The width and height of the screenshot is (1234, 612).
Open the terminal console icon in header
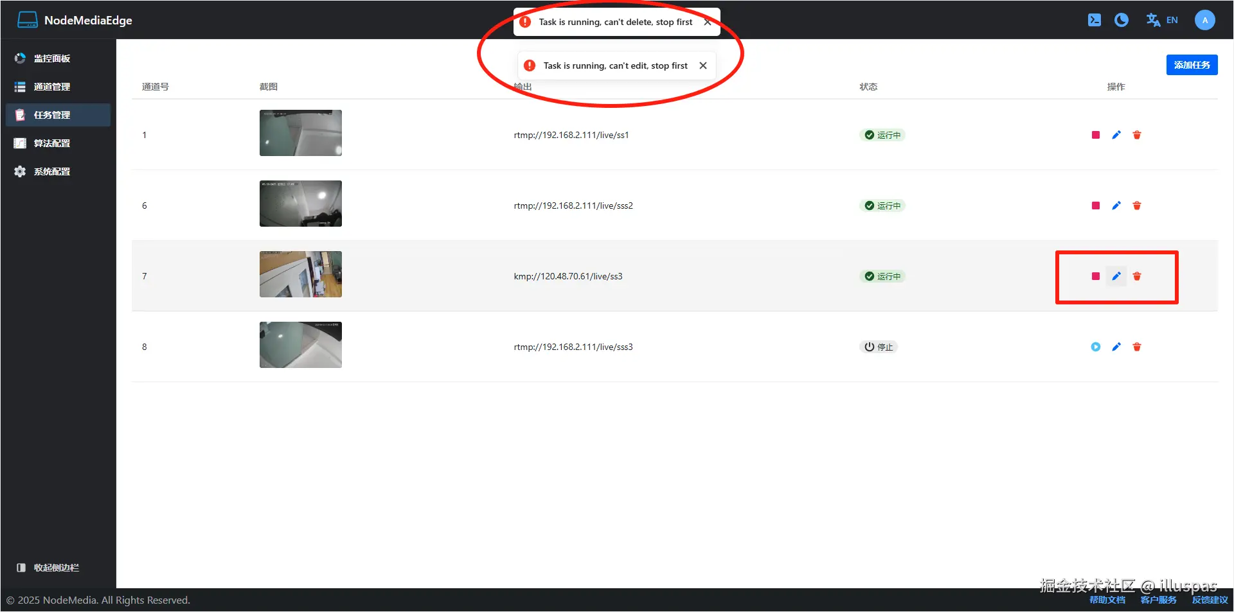tap(1095, 20)
